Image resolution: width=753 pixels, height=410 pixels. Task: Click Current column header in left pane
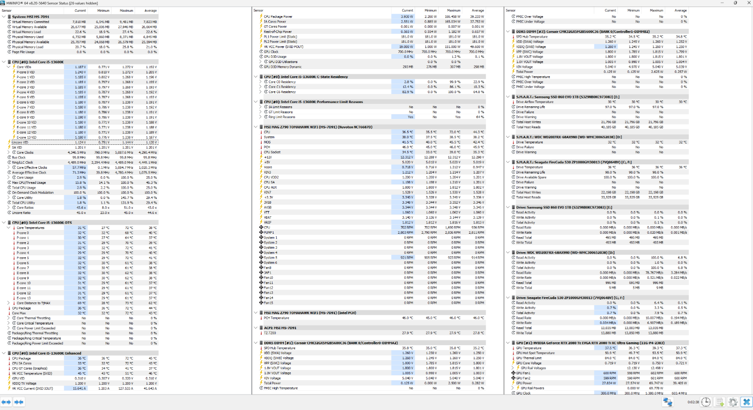[x=80, y=10]
